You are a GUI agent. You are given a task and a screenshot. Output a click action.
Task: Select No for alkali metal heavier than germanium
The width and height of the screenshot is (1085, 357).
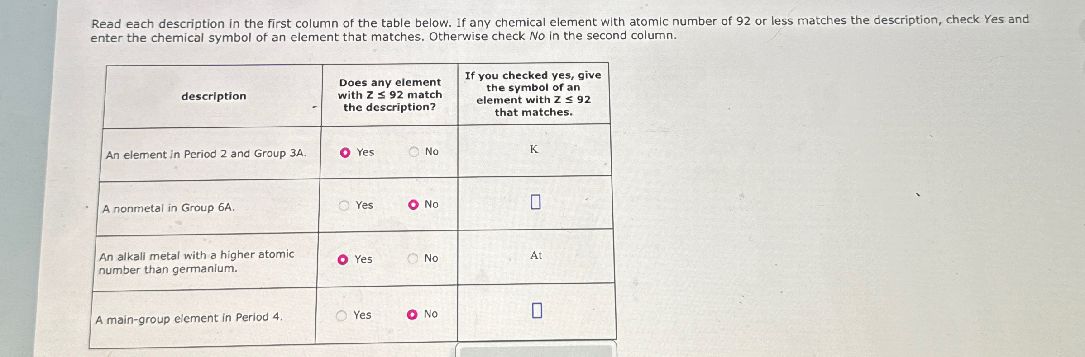[x=413, y=258]
